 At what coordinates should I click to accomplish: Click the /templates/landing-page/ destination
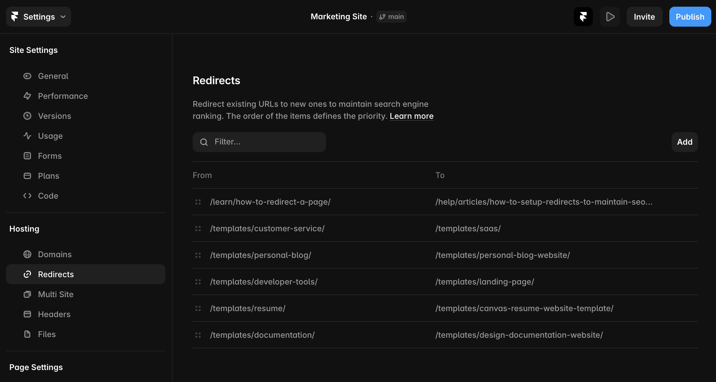point(485,282)
